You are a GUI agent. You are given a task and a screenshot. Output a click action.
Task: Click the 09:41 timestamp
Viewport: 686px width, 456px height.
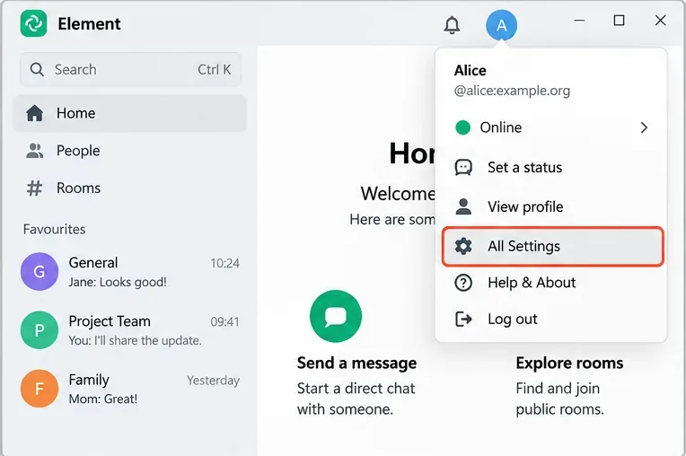[224, 321]
